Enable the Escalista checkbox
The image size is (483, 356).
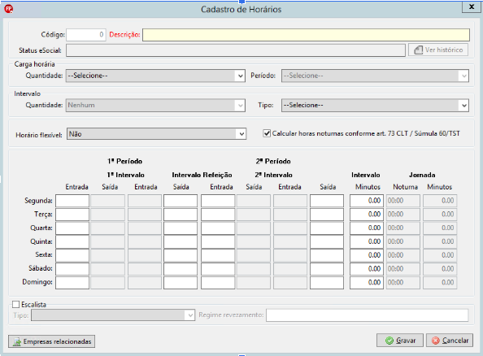point(15,305)
